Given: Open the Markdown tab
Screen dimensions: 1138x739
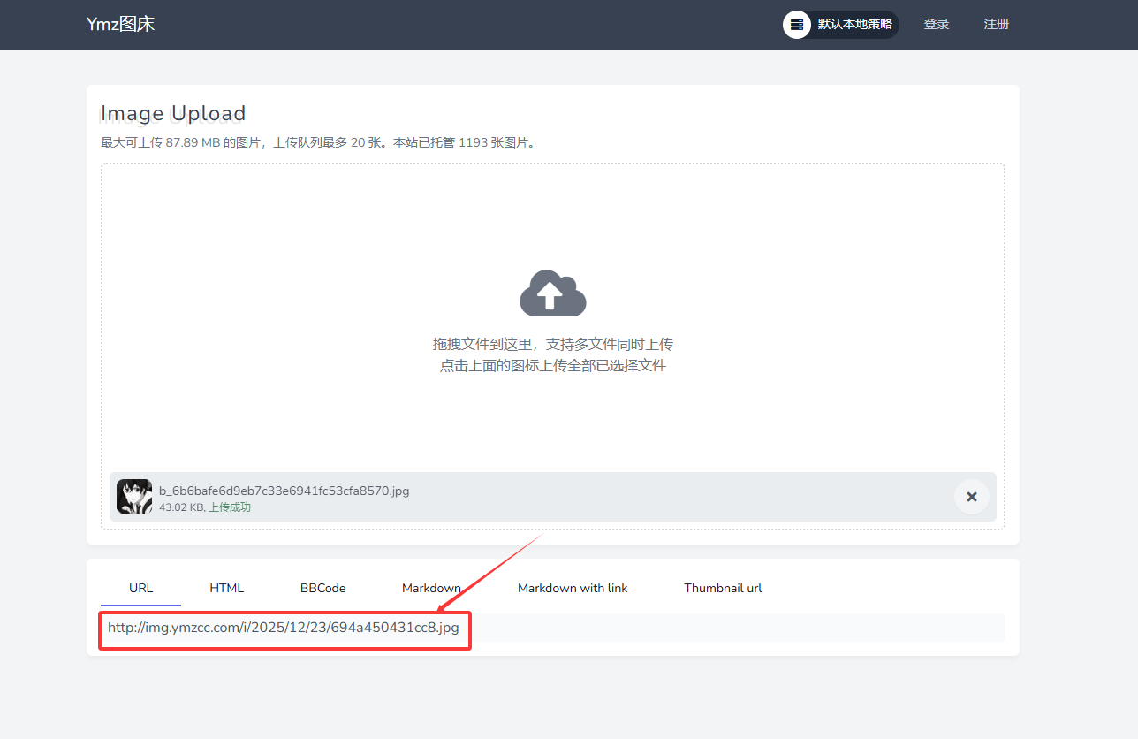Looking at the screenshot, I should (431, 588).
